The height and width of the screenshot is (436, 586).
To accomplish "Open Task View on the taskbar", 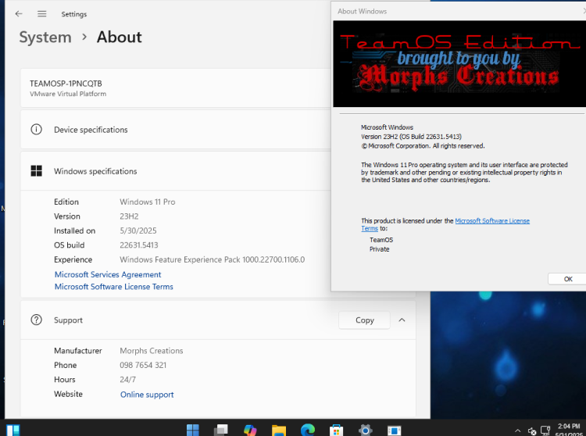I will tap(221, 430).
